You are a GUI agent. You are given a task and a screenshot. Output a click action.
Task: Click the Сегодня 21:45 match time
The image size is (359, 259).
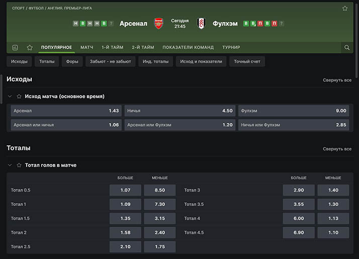point(179,24)
